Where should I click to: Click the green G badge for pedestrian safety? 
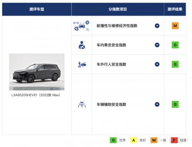(175, 64)
